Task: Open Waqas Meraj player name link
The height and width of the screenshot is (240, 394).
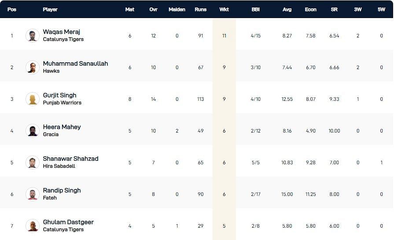Action: pyautogui.click(x=62, y=32)
